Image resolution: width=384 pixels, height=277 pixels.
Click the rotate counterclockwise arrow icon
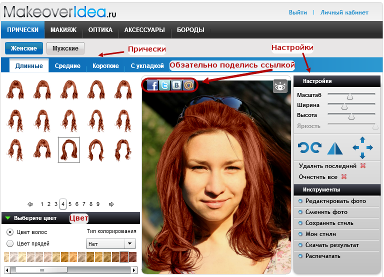(x=303, y=147)
